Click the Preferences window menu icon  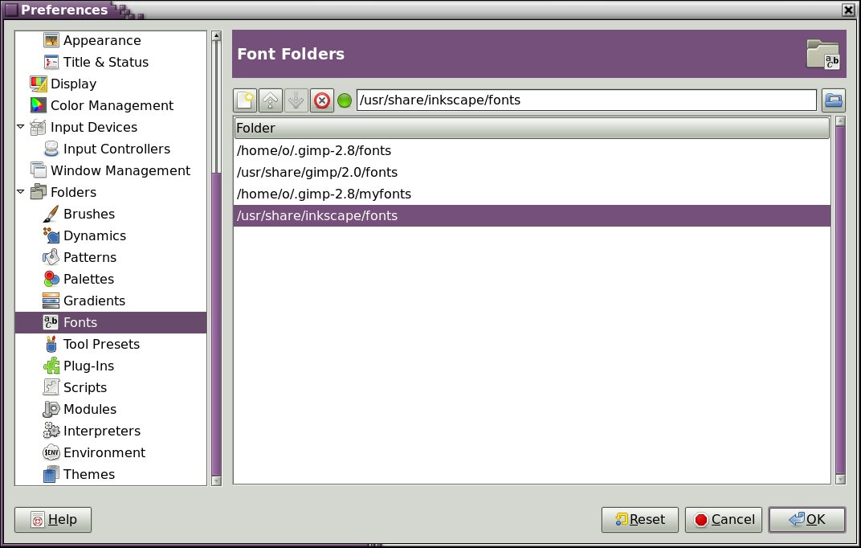(x=11, y=10)
